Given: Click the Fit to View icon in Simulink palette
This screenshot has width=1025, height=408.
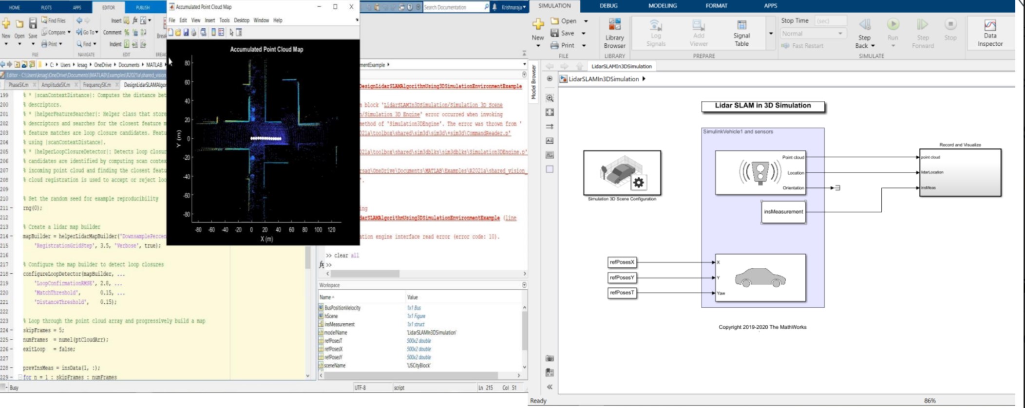Looking at the screenshot, I should click(550, 112).
